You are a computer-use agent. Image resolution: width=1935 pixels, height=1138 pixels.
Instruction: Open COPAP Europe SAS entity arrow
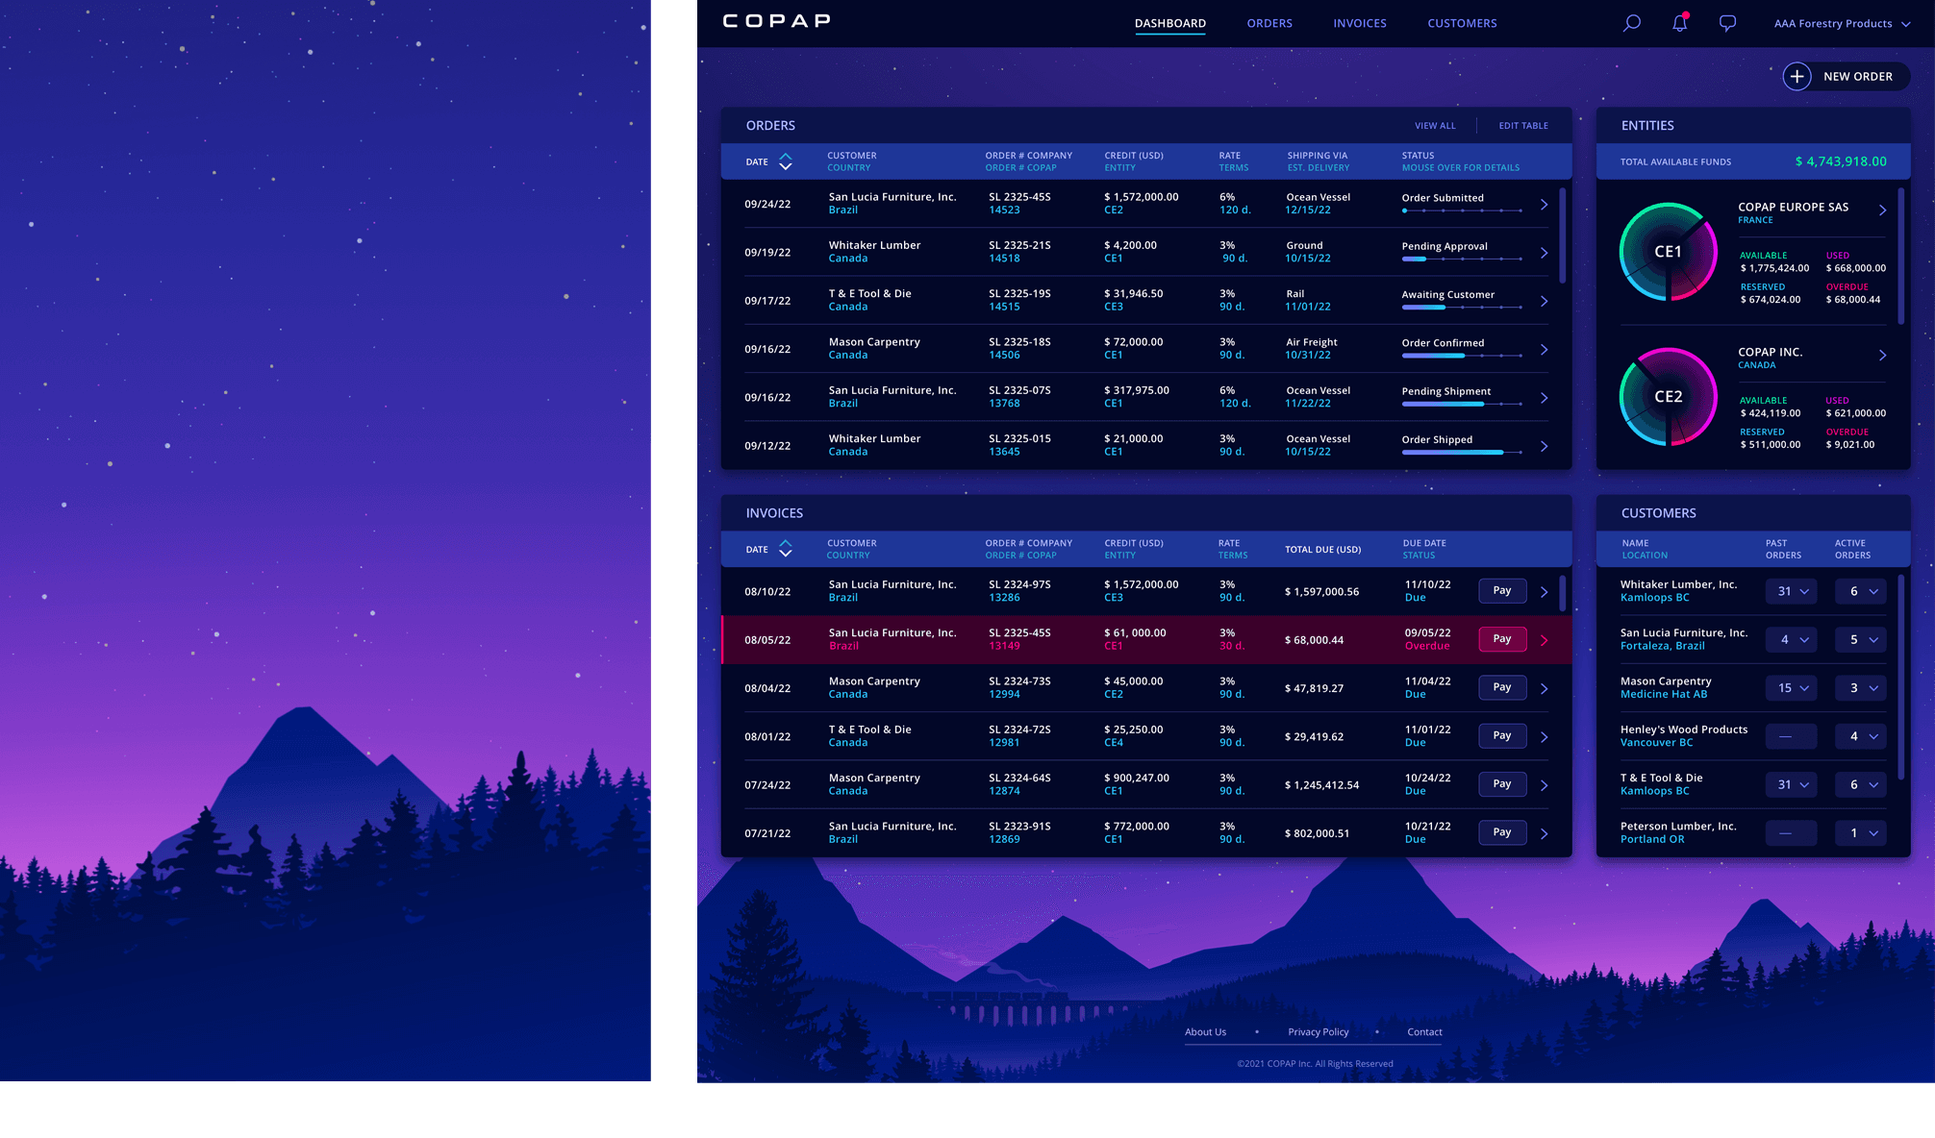point(1882,210)
